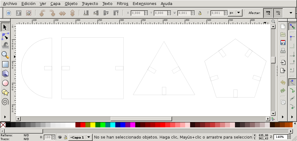Image resolution: width=297 pixels, height=141 pixels.
Task: Raise selection one step
Action: tap(106, 13)
